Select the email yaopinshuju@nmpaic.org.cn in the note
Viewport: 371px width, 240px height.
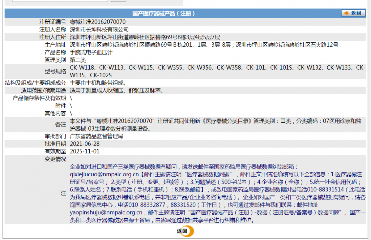pyautogui.click(x=106, y=212)
